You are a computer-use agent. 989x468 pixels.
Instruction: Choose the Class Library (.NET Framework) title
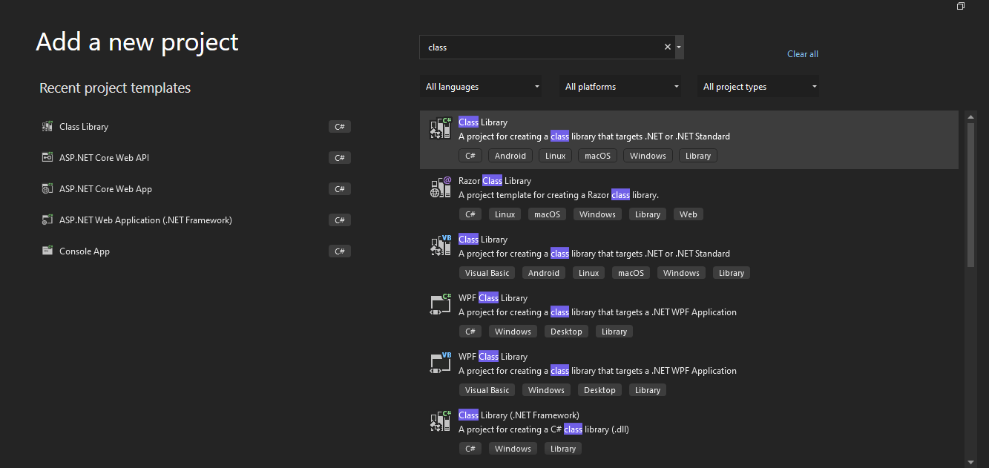click(519, 415)
